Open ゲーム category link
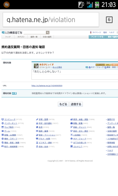Viewport: 118px width, 196px height. 7,131
